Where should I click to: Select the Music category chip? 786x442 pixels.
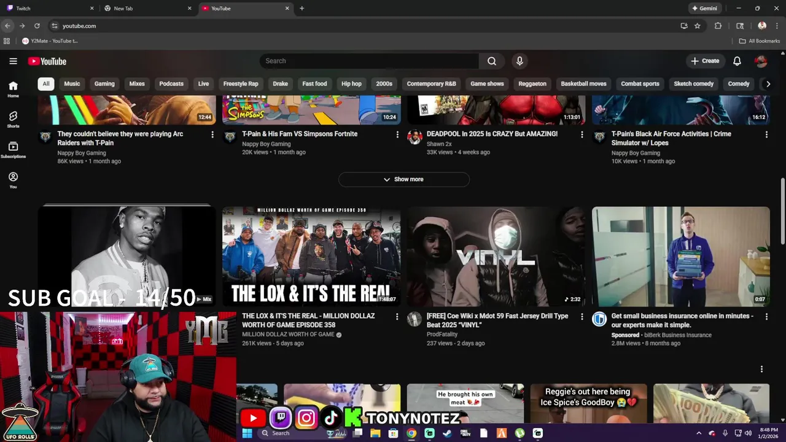(72, 83)
